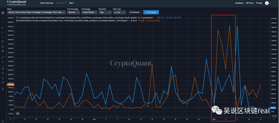Open API Docs link
279x123 pixels.
coord(250,3)
